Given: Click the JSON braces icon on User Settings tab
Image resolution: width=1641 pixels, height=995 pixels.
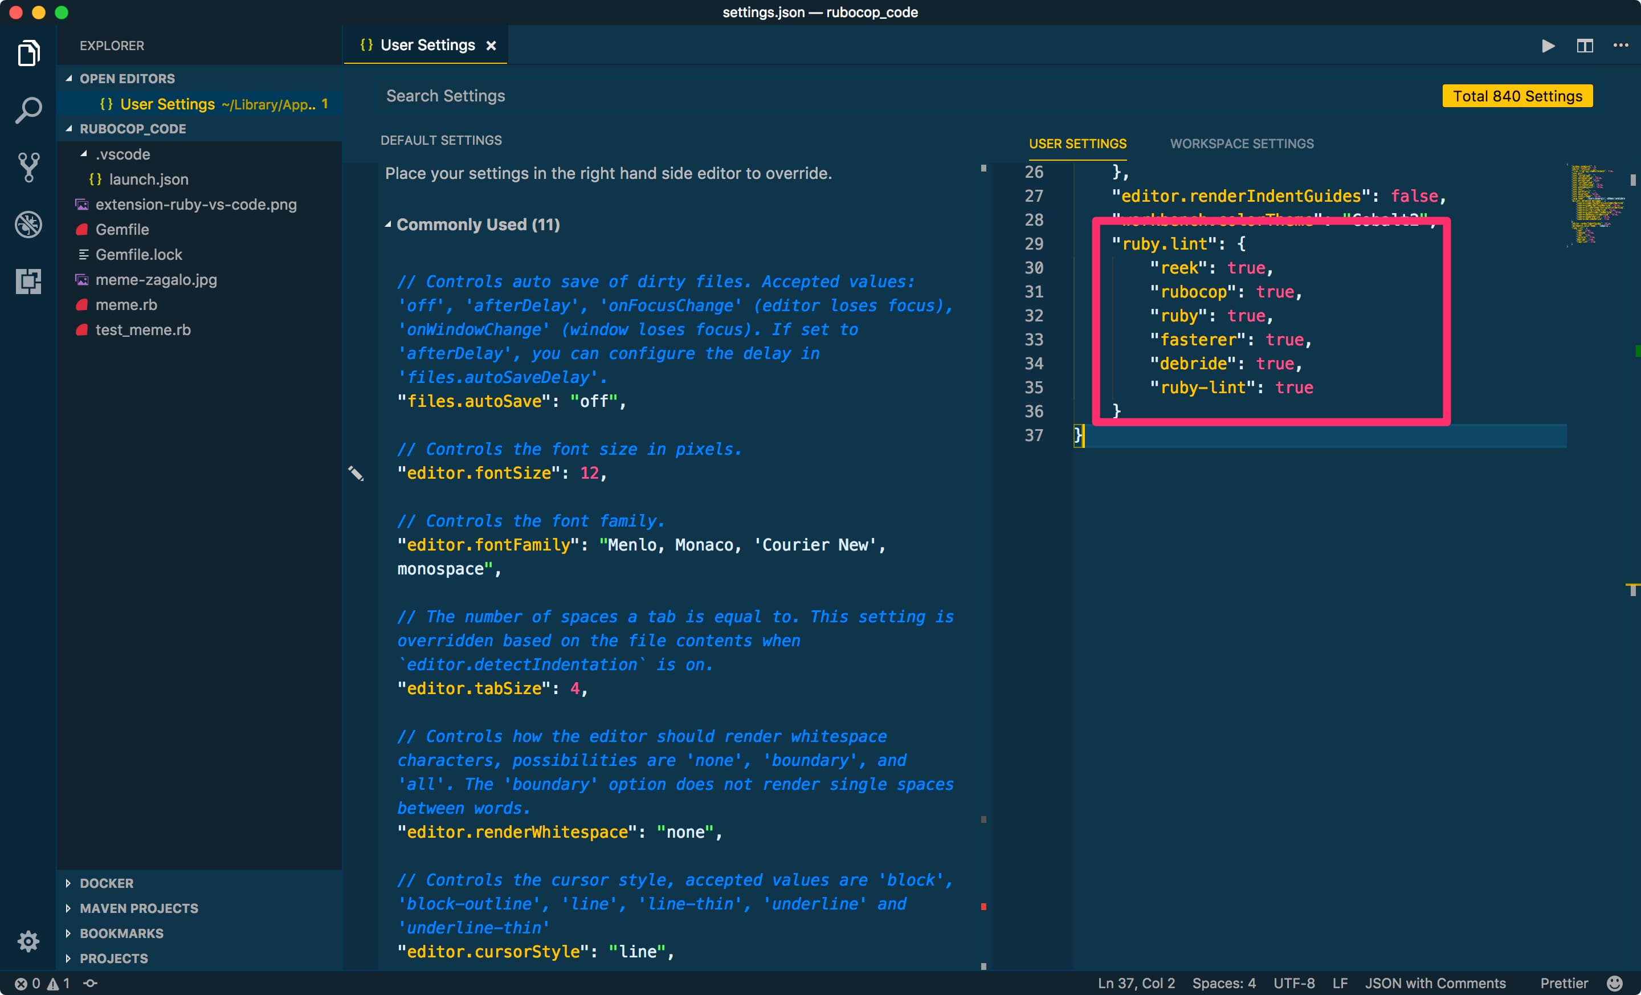Looking at the screenshot, I should pos(366,44).
